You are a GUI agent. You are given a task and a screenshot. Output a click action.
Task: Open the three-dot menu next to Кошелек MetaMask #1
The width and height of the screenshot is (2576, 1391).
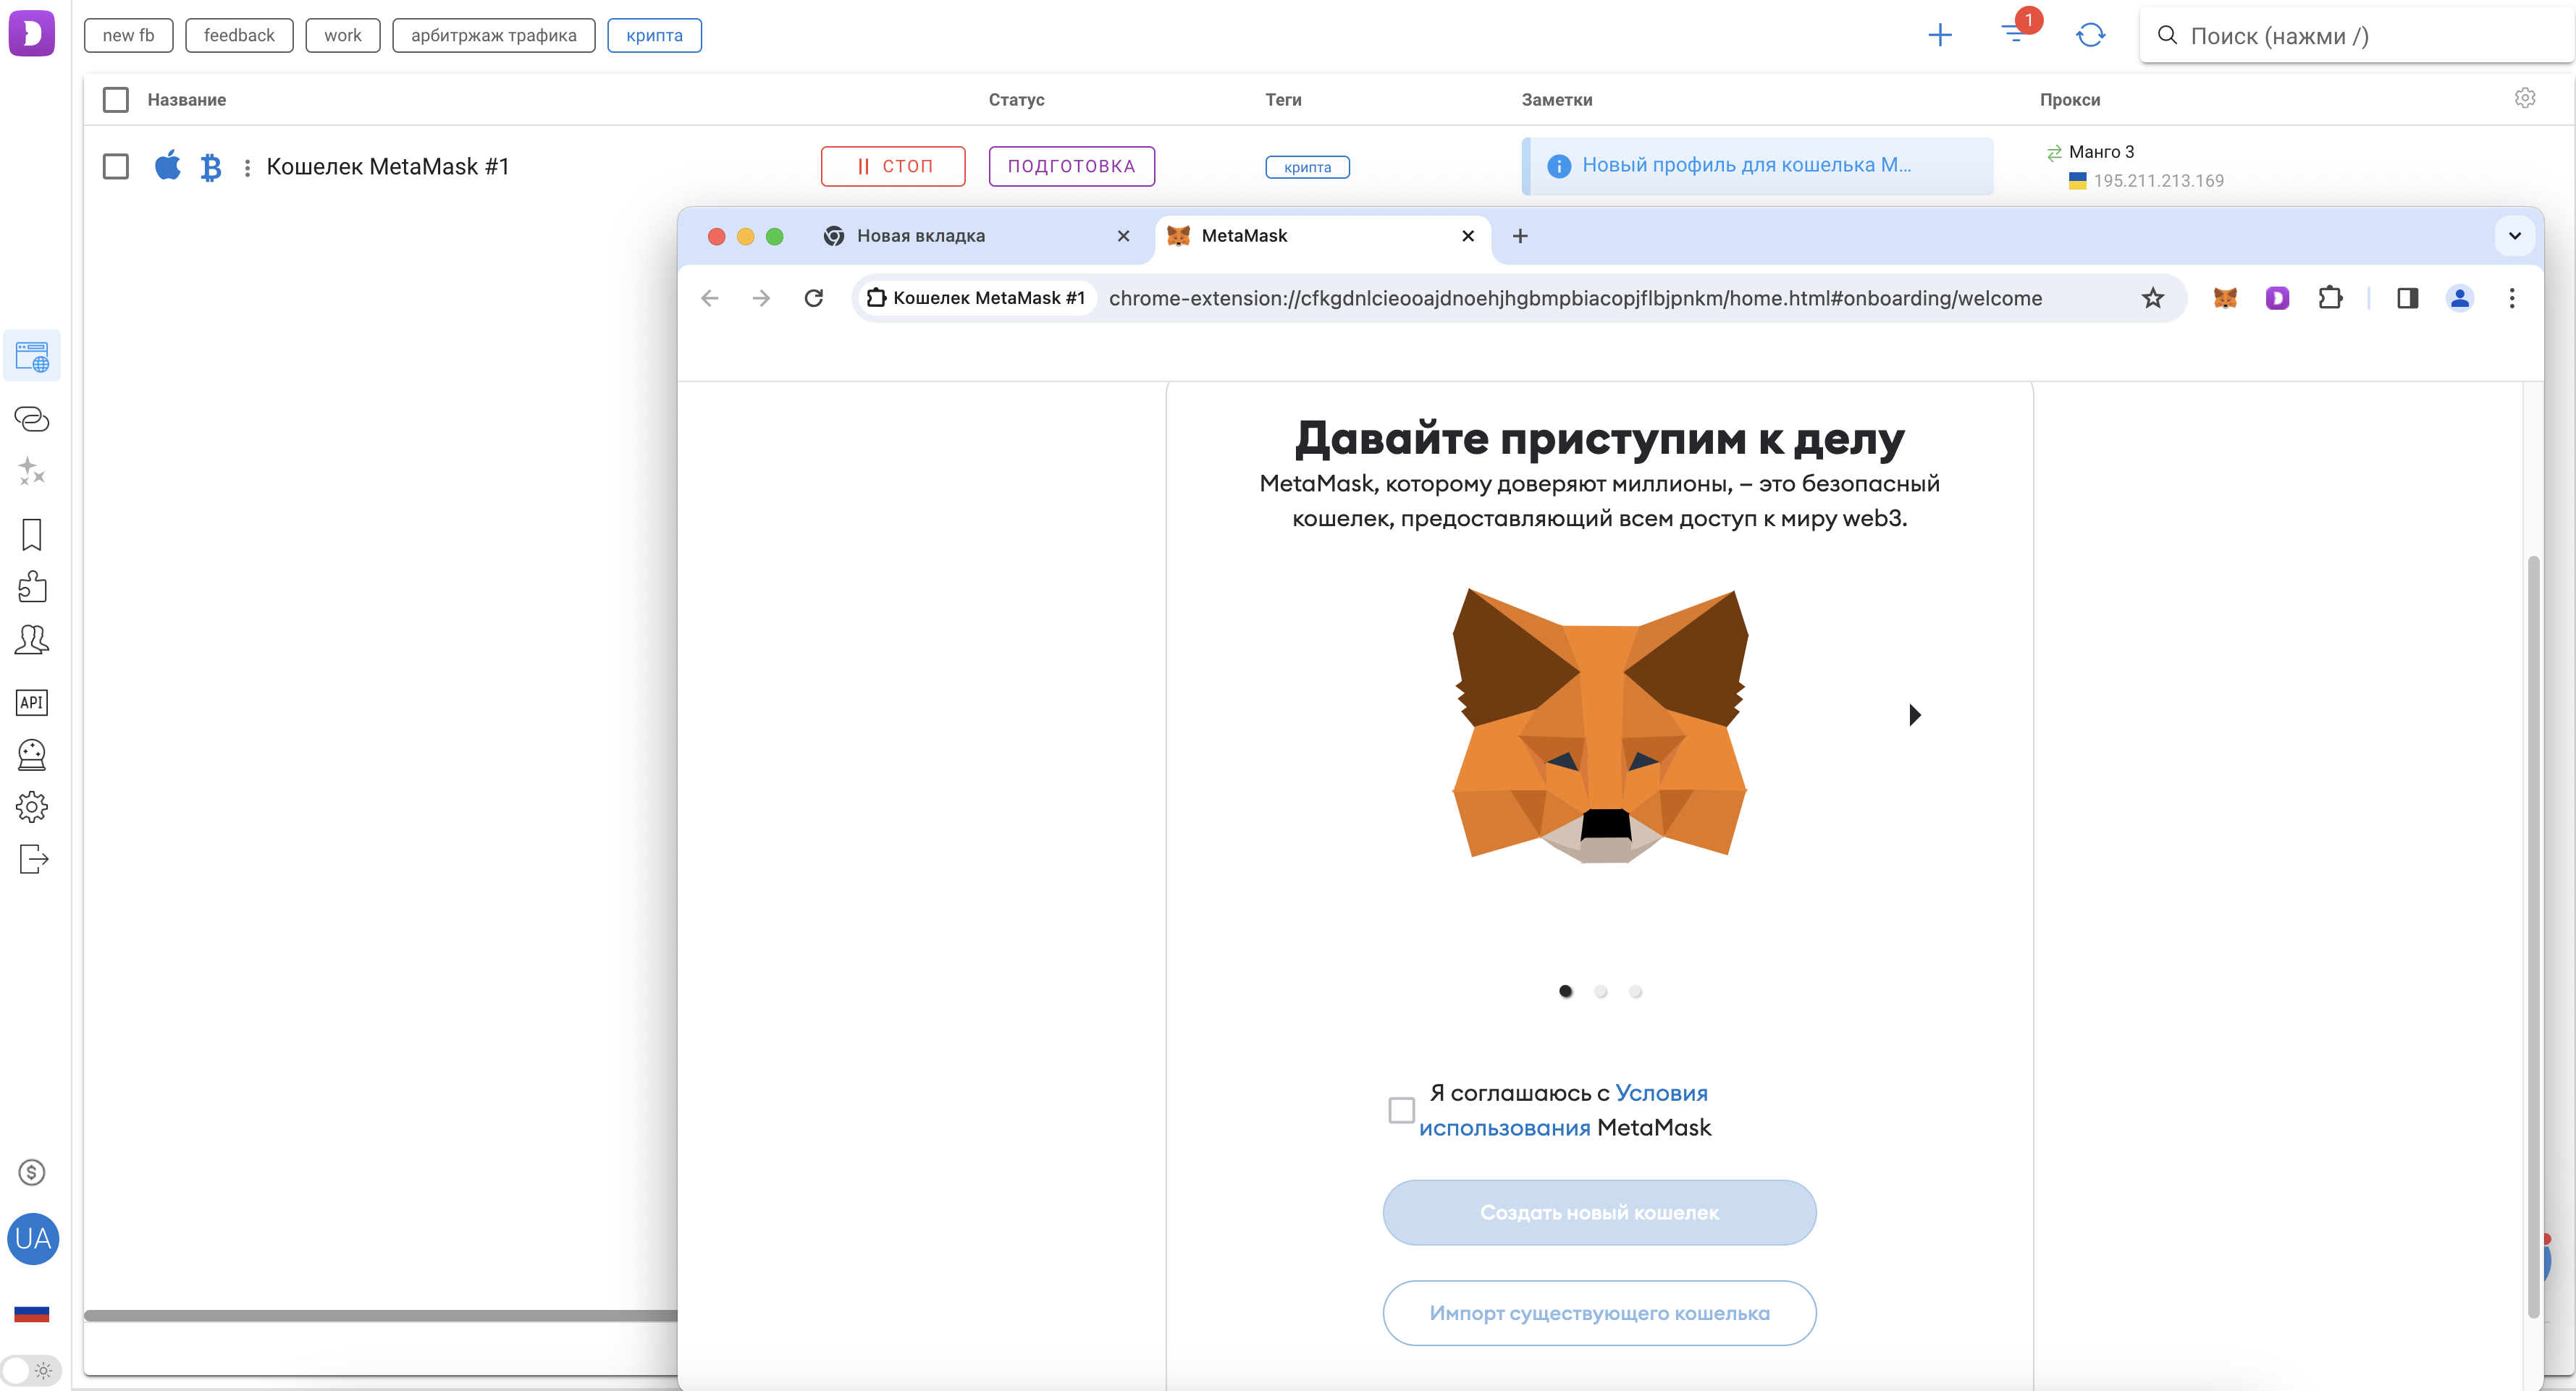[x=247, y=167]
